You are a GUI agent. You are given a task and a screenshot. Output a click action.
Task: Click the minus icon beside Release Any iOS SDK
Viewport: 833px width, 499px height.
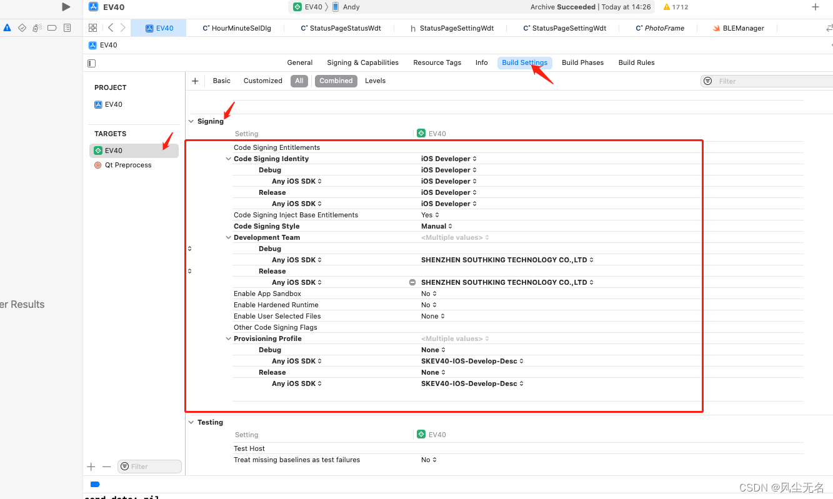[x=412, y=282]
